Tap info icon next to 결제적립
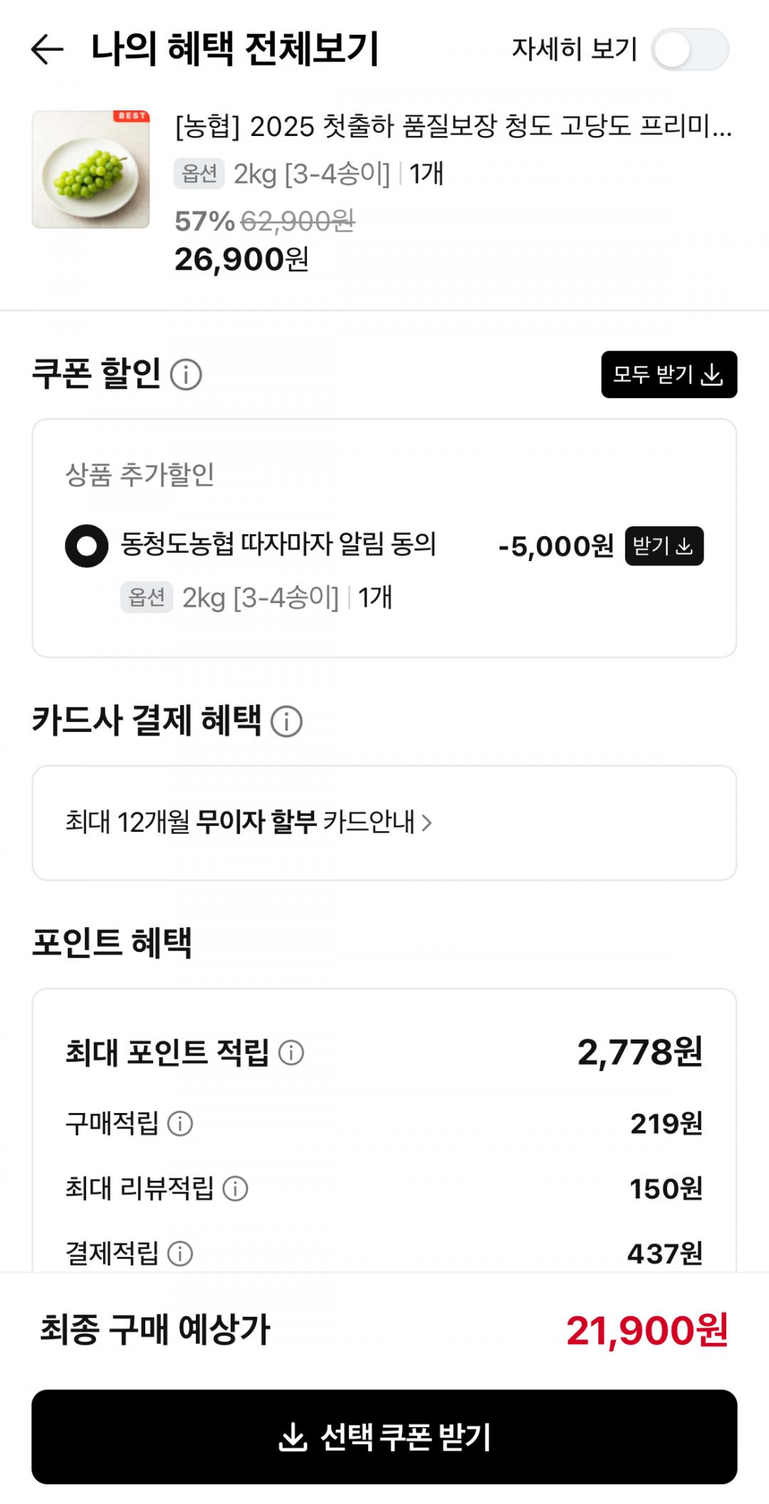Viewport: 769px width, 1504px height. click(179, 1253)
